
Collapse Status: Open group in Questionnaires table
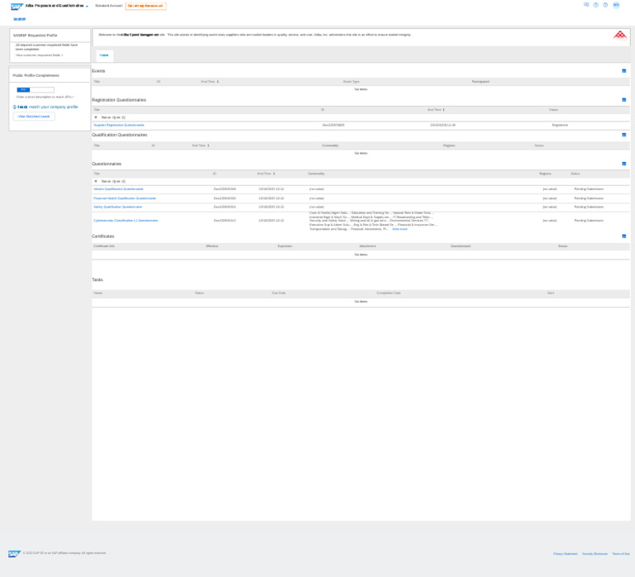coord(96,181)
